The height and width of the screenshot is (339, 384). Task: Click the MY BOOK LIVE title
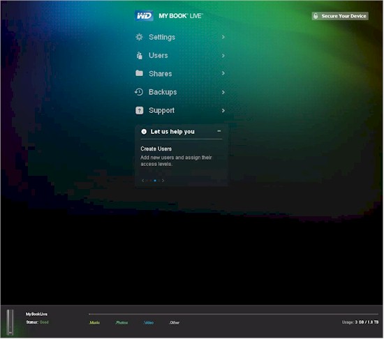click(181, 16)
